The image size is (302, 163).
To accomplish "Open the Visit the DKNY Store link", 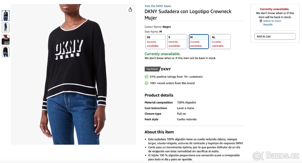I will point(157,6).
